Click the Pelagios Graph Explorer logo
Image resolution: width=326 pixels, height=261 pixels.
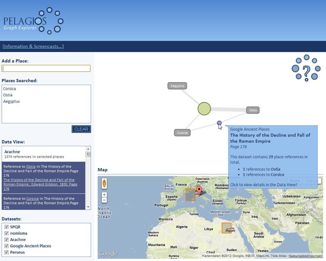(33, 22)
